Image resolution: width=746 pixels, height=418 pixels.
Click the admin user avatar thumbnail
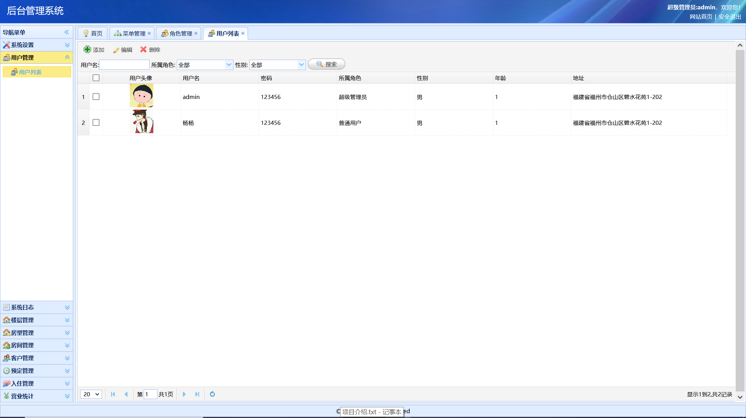click(x=142, y=96)
